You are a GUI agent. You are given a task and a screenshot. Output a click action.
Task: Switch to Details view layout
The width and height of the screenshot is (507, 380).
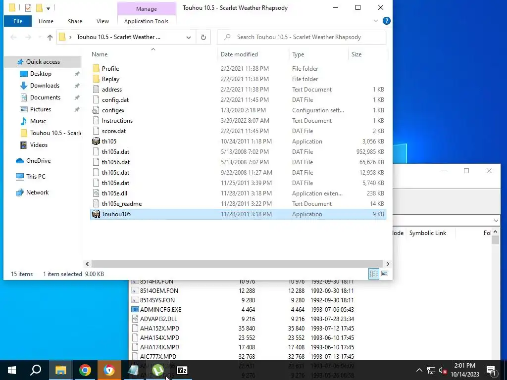click(374, 274)
